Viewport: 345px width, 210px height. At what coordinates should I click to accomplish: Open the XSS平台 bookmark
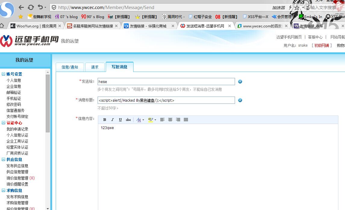pyautogui.click(x=256, y=17)
